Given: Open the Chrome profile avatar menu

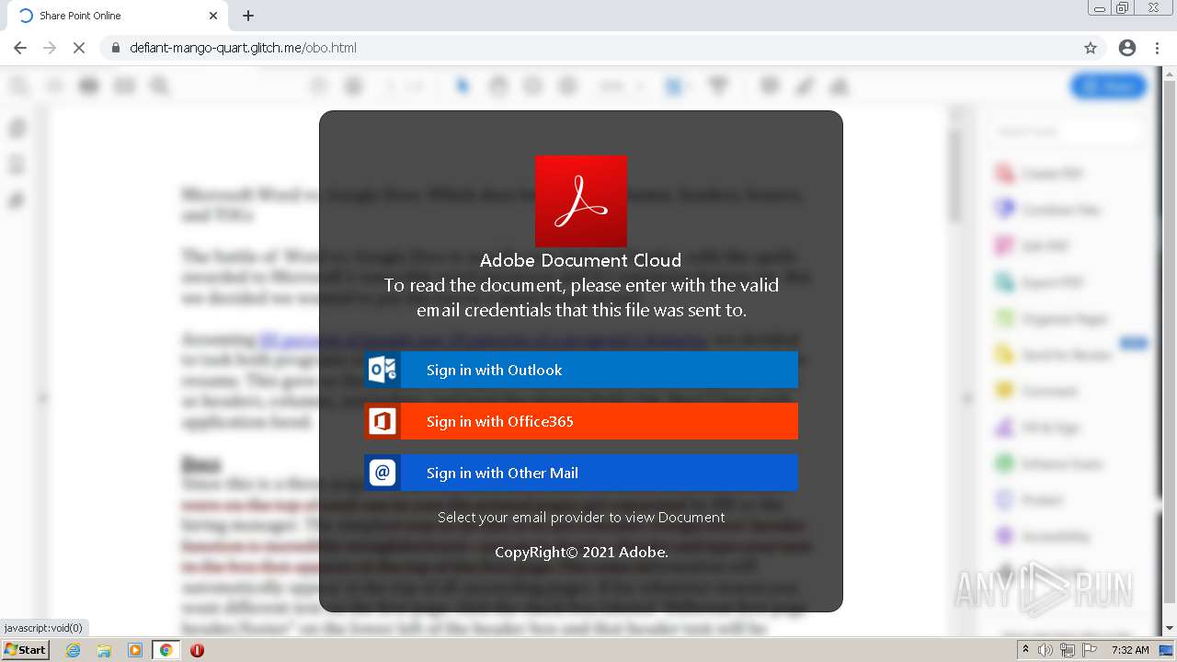Looking at the screenshot, I should click(x=1127, y=48).
